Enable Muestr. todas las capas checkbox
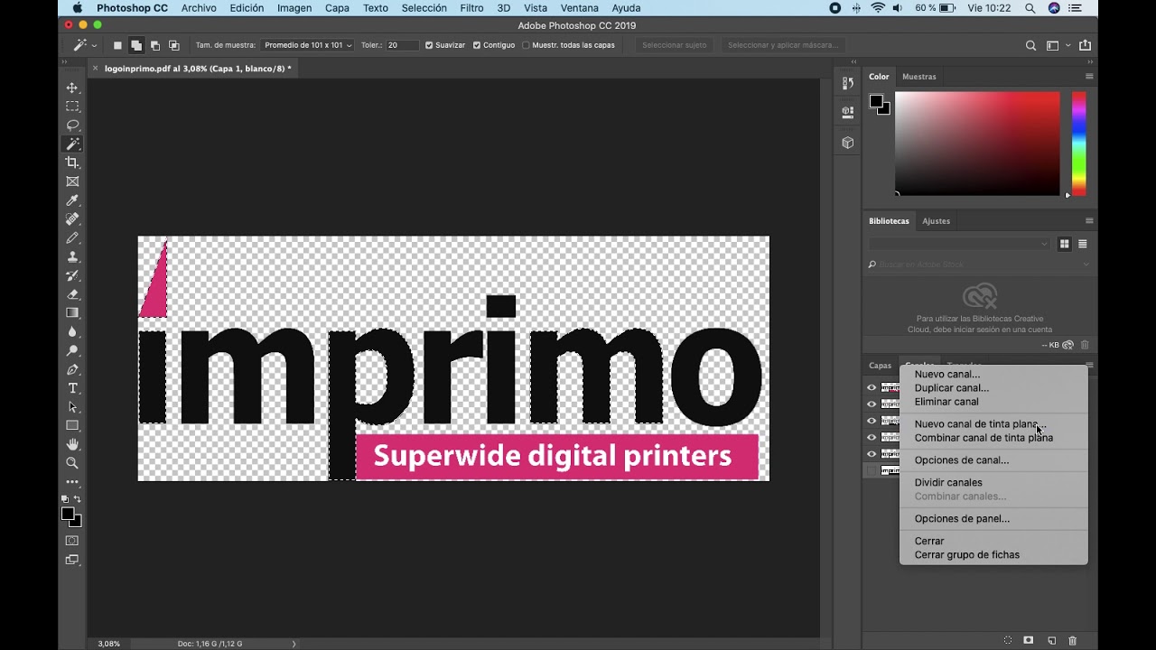 tap(526, 45)
